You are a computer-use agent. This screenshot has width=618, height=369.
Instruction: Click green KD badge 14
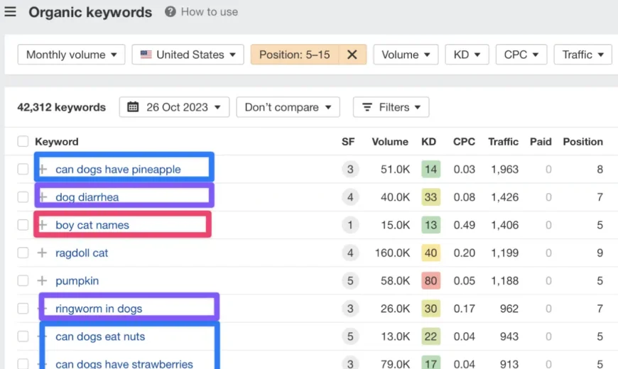coord(430,170)
